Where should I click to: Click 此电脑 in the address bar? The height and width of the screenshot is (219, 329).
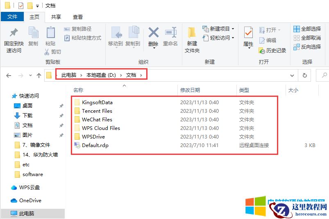click(68, 75)
